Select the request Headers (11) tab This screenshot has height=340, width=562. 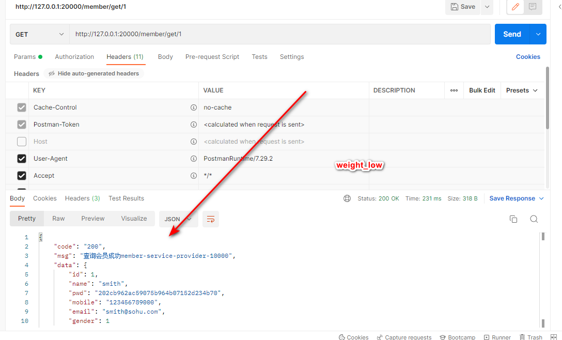tap(125, 57)
